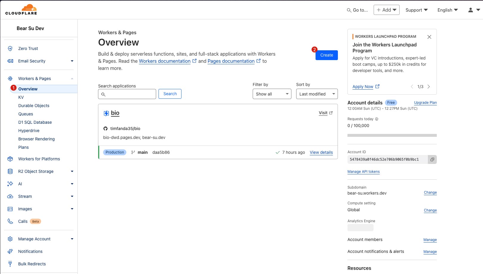Open Plans in the sidebar
The width and height of the screenshot is (483, 274).
tap(24, 147)
